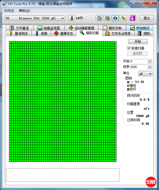
Task: Select the 错误扫描 tab
Action: (89, 33)
